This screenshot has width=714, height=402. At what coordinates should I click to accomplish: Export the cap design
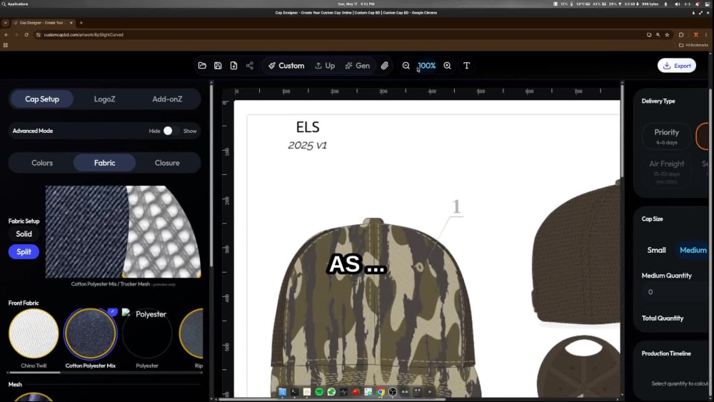677,66
